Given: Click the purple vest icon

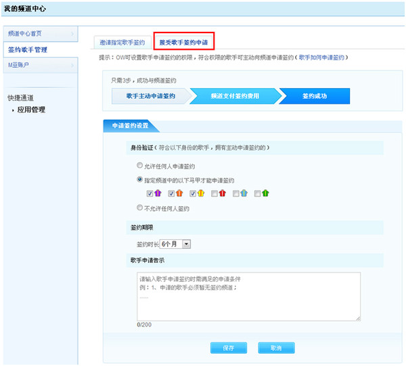Looking at the screenshot, I should pos(158,194).
